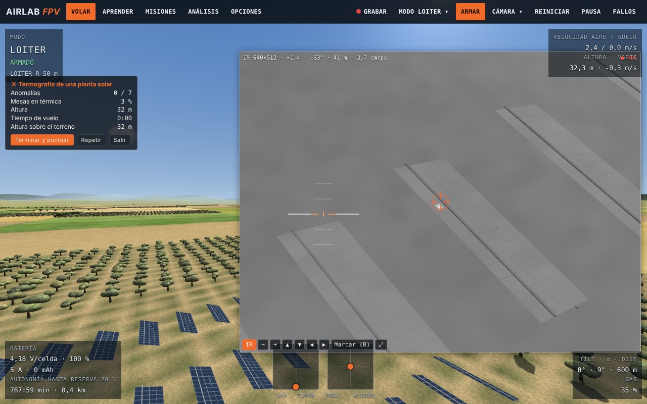Click the GAS/TIMÓN stick knob
The width and height of the screenshot is (647, 404).
tap(296, 387)
